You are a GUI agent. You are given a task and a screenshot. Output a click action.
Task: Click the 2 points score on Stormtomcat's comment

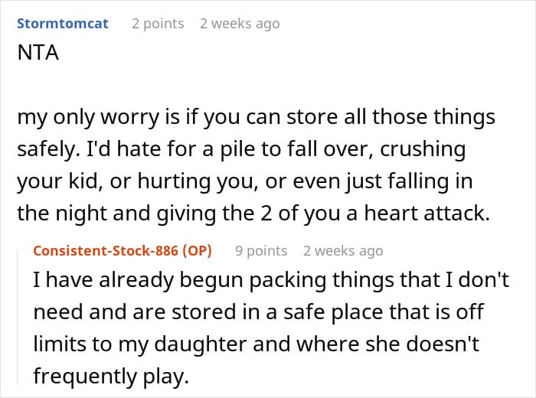pos(158,24)
